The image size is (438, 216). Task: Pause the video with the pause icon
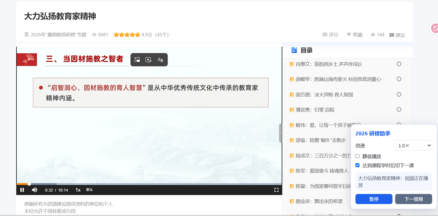click(22, 190)
